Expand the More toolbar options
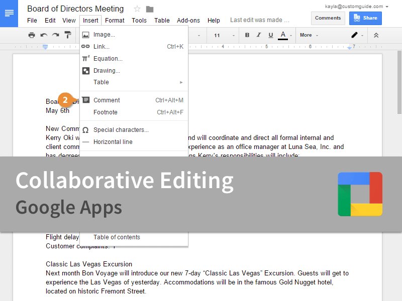Viewport: 402px width, 301px height. click(x=309, y=35)
